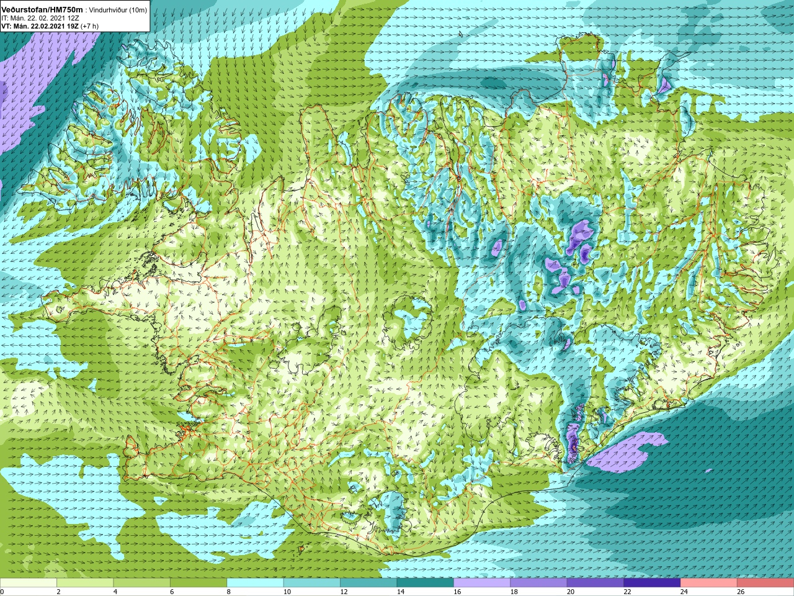Click the "Veðurstofan/HM750m" title text

[x=42, y=9]
